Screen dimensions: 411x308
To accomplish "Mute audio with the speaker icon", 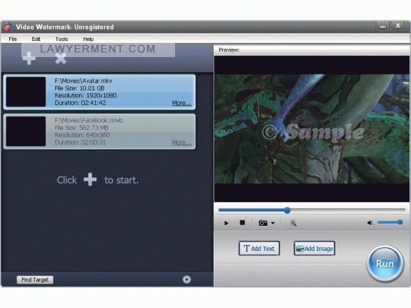I will [x=370, y=223].
